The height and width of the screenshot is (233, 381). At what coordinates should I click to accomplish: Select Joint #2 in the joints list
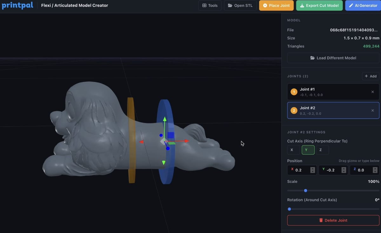(x=327, y=110)
